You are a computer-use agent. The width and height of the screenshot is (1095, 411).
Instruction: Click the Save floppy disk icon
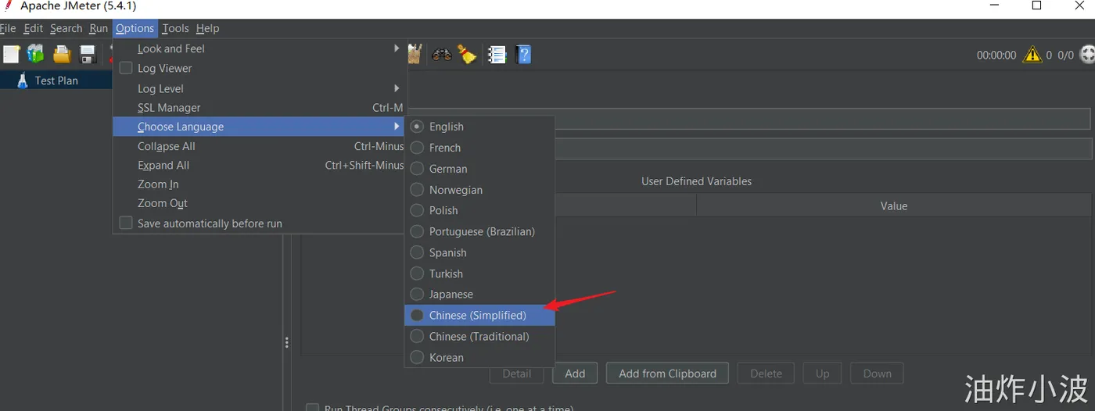tap(88, 54)
